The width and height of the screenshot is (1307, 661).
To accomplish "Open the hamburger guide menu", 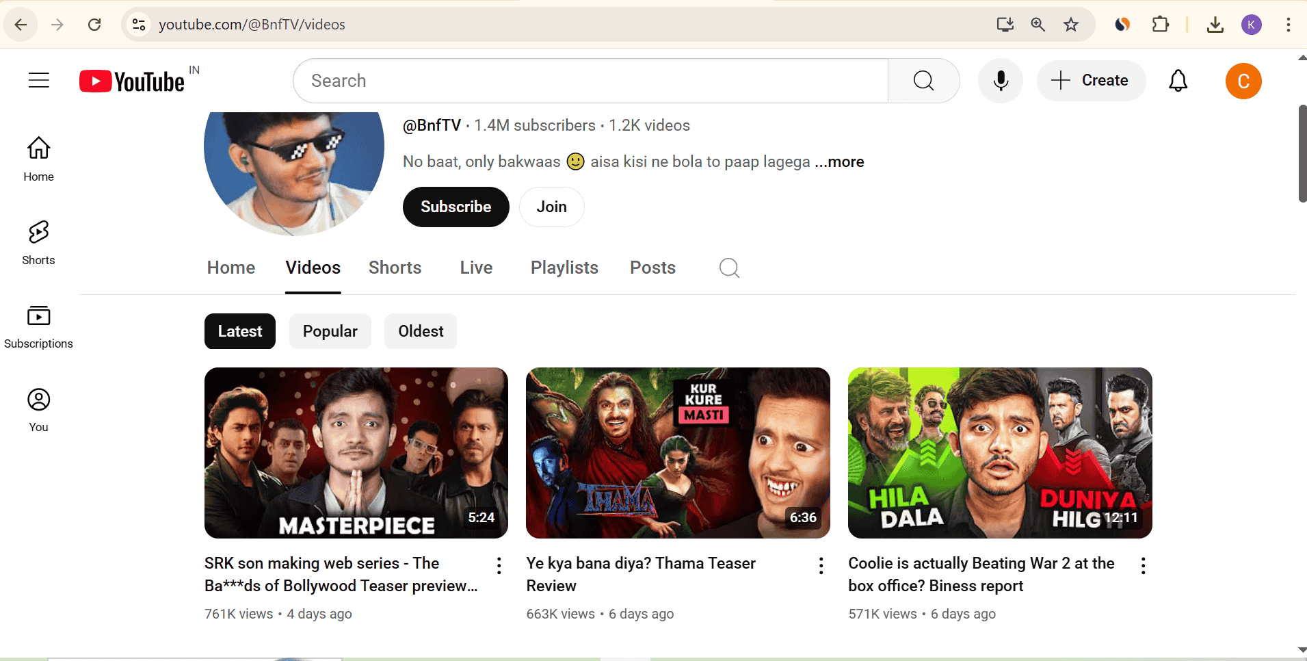I will (39, 81).
